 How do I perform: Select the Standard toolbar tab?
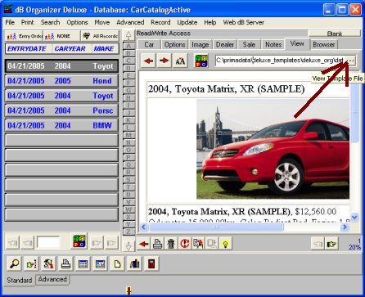(x=20, y=280)
